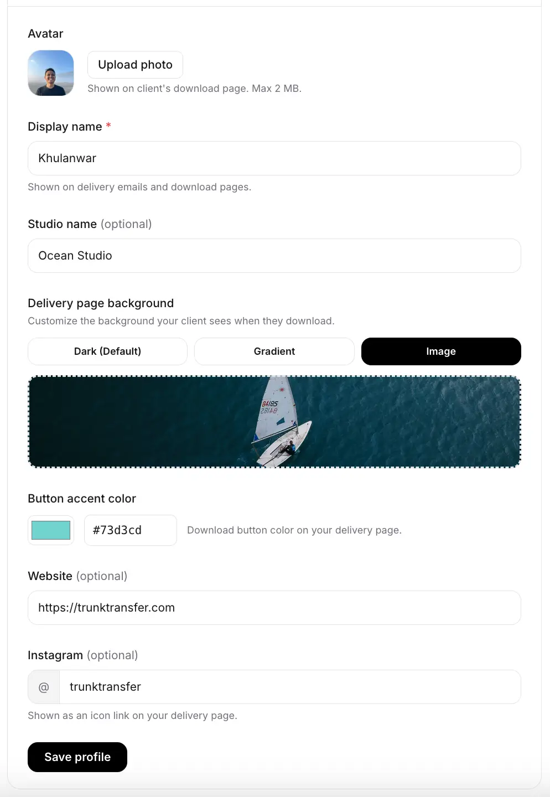Click the profile avatar photo

(x=51, y=73)
